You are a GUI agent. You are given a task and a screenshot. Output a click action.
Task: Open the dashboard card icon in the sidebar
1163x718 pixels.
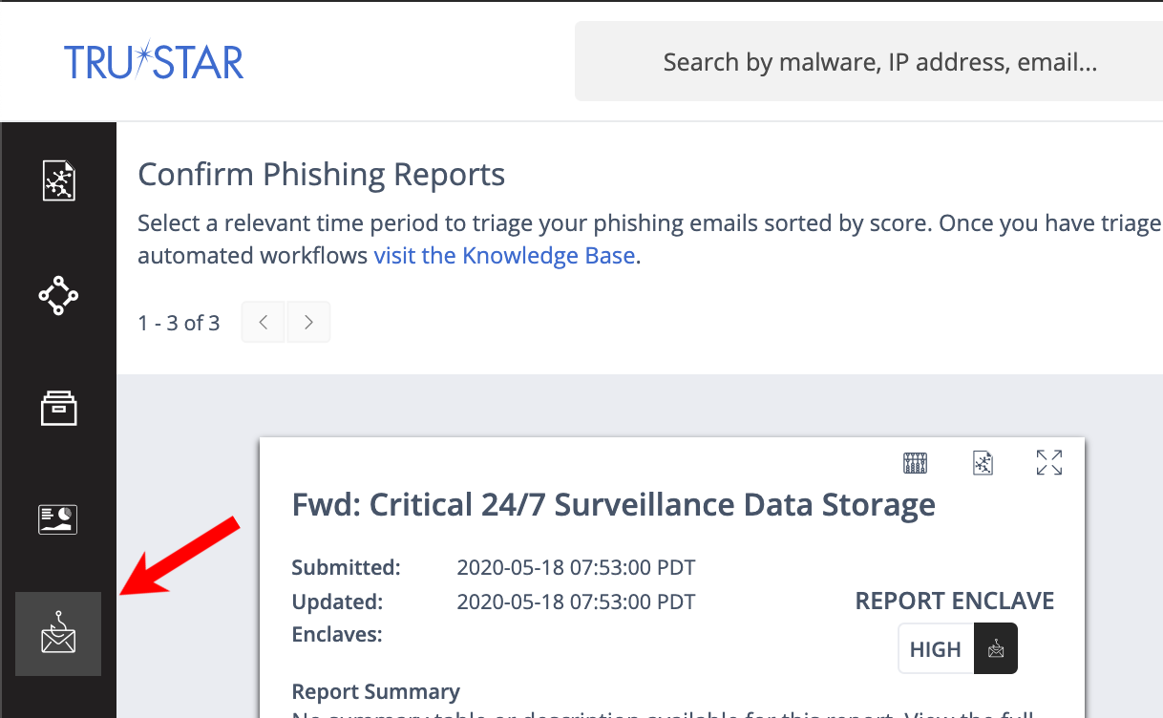58,519
